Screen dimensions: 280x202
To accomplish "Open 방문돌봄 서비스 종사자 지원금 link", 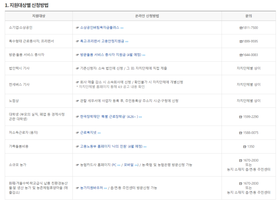I will coord(111,55).
